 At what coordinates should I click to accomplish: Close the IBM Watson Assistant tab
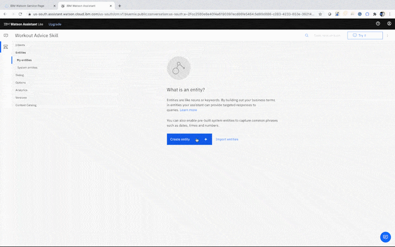click(111, 6)
